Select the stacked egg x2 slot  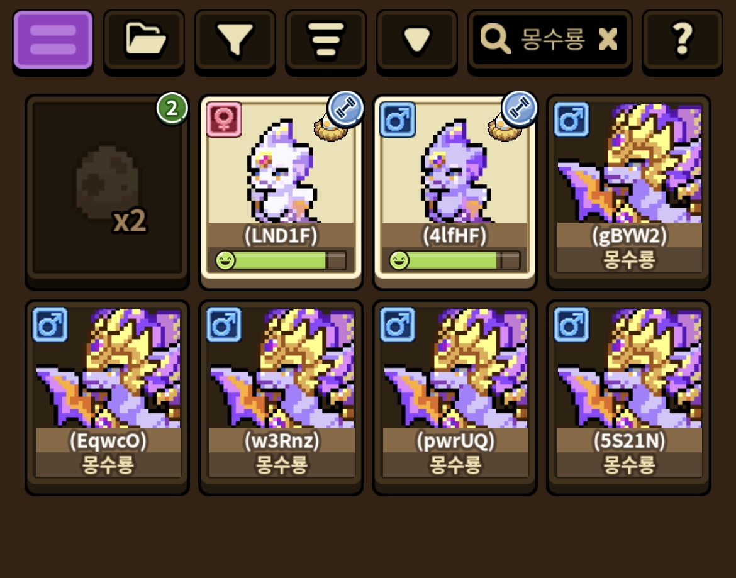tap(108, 190)
